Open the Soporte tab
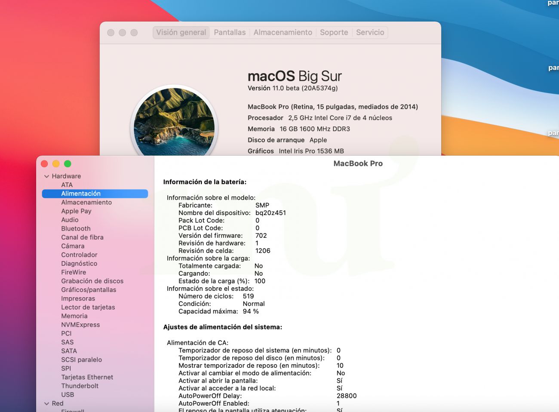This screenshot has width=559, height=412. [334, 32]
